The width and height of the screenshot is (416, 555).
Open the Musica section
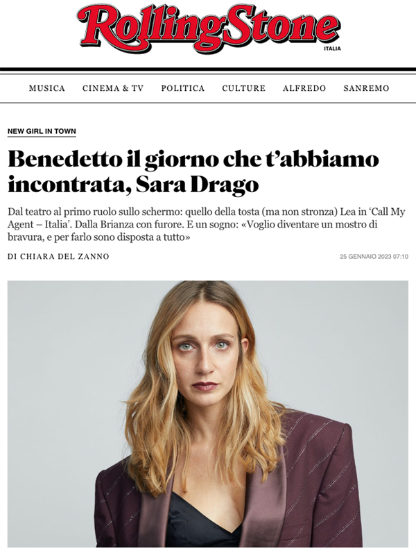47,88
